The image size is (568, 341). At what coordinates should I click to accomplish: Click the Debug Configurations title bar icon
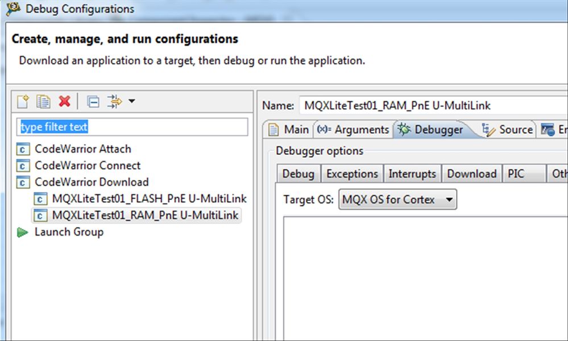(13, 9)
